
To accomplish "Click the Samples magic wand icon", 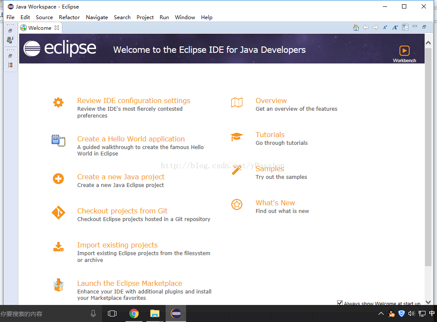I will [x=236, y=170].
